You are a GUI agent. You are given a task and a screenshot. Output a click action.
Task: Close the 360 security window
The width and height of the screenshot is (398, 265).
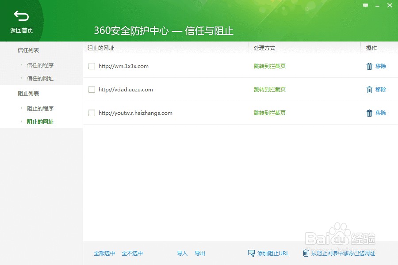pos(390,5)
